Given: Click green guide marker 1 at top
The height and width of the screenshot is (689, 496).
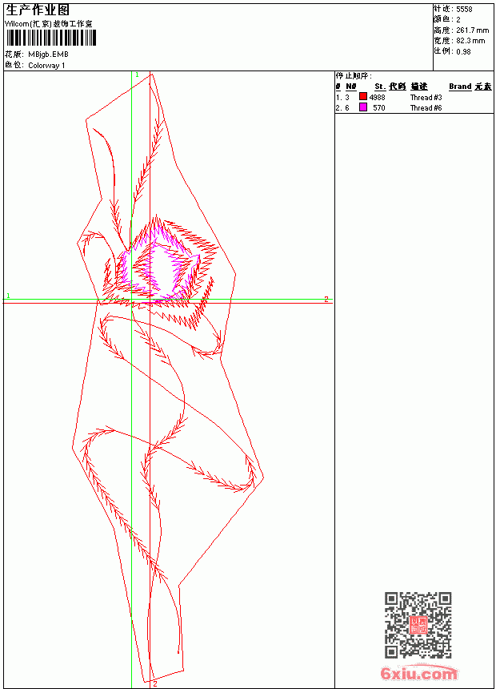Looking at the screenshot, I should [137, 75].
